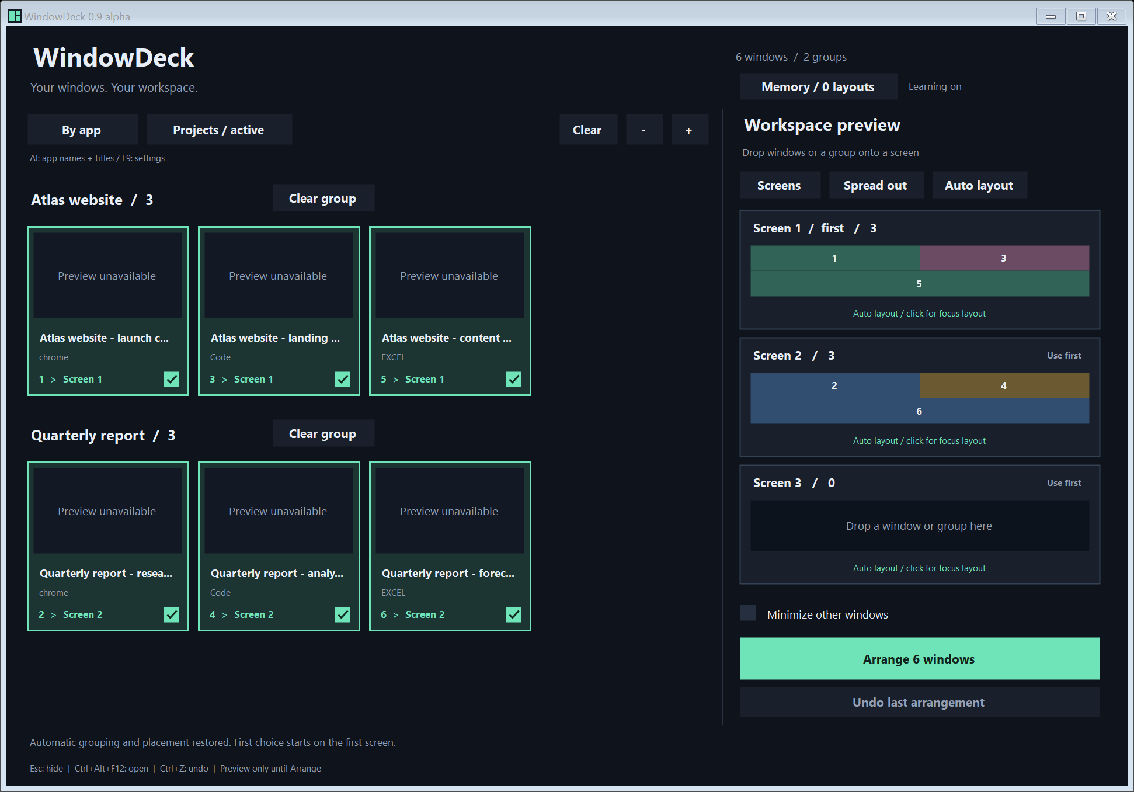The height and width of the screenshot is (792, 1134).
Task: Click '4 > Screen 2' assignment label
Action: 242,614
